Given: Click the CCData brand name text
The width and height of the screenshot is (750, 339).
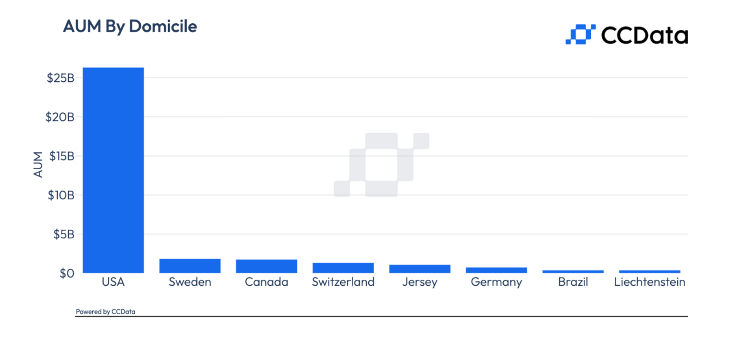Looking at the screenshot, I should [x=644, y=35].
